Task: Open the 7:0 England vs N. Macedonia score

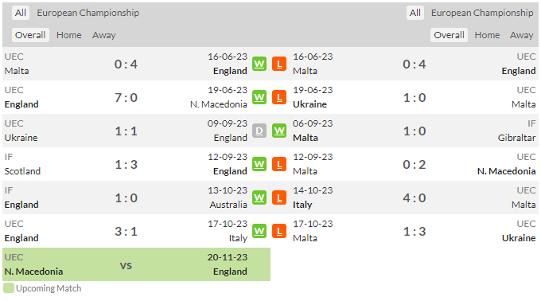Action: pyautogui.click(x=126, y=98)
